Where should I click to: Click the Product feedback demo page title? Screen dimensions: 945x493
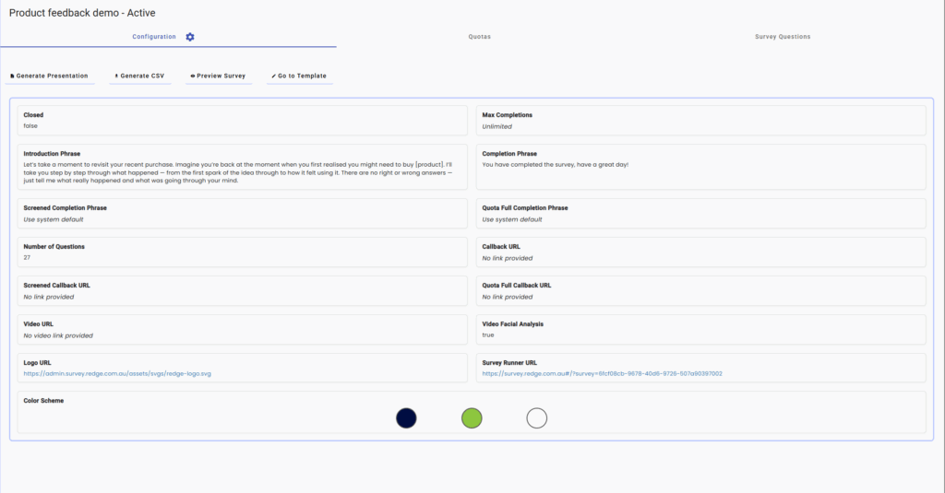tap(82, 13)
